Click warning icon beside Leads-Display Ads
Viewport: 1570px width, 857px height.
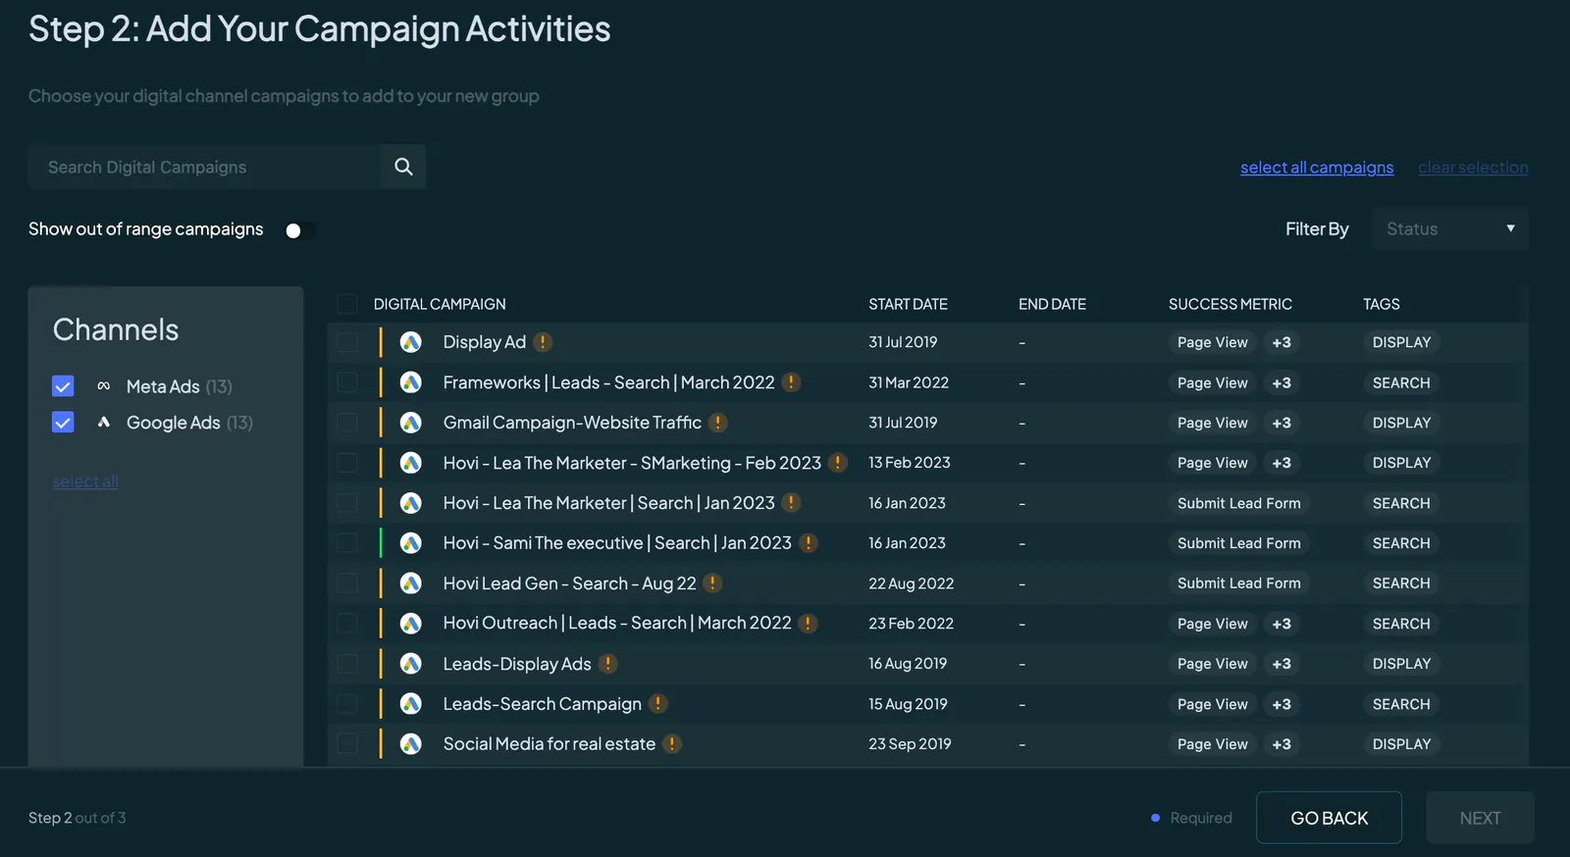(608, 664)
